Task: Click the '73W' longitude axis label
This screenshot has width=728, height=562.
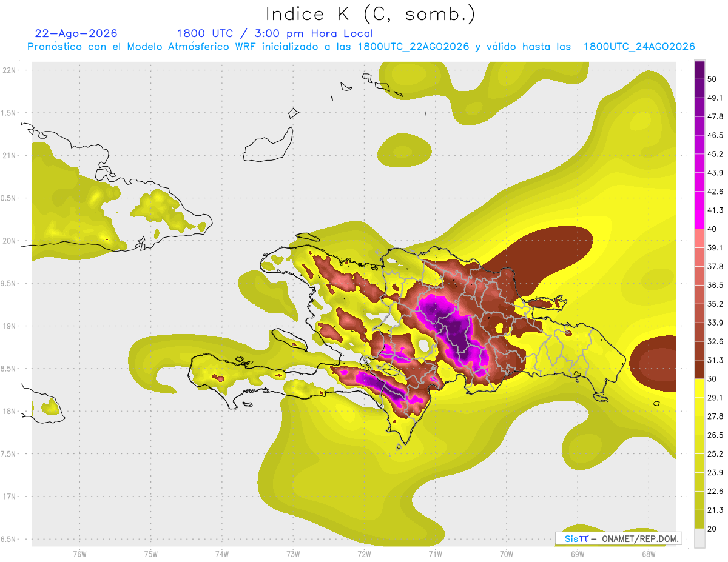Action: 293,554
